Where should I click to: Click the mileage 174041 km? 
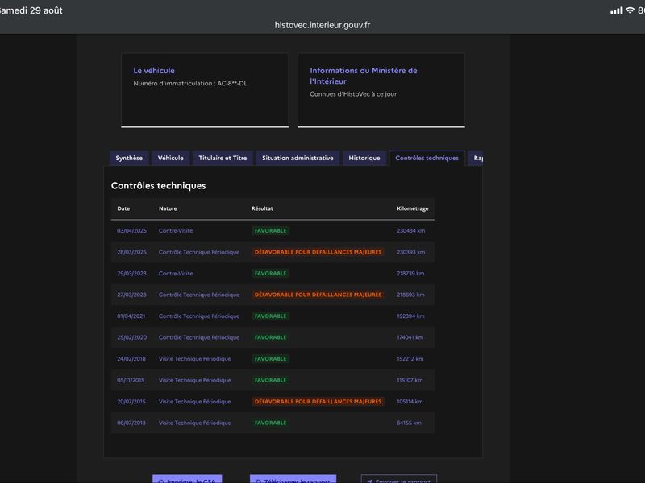click(410, 337)
